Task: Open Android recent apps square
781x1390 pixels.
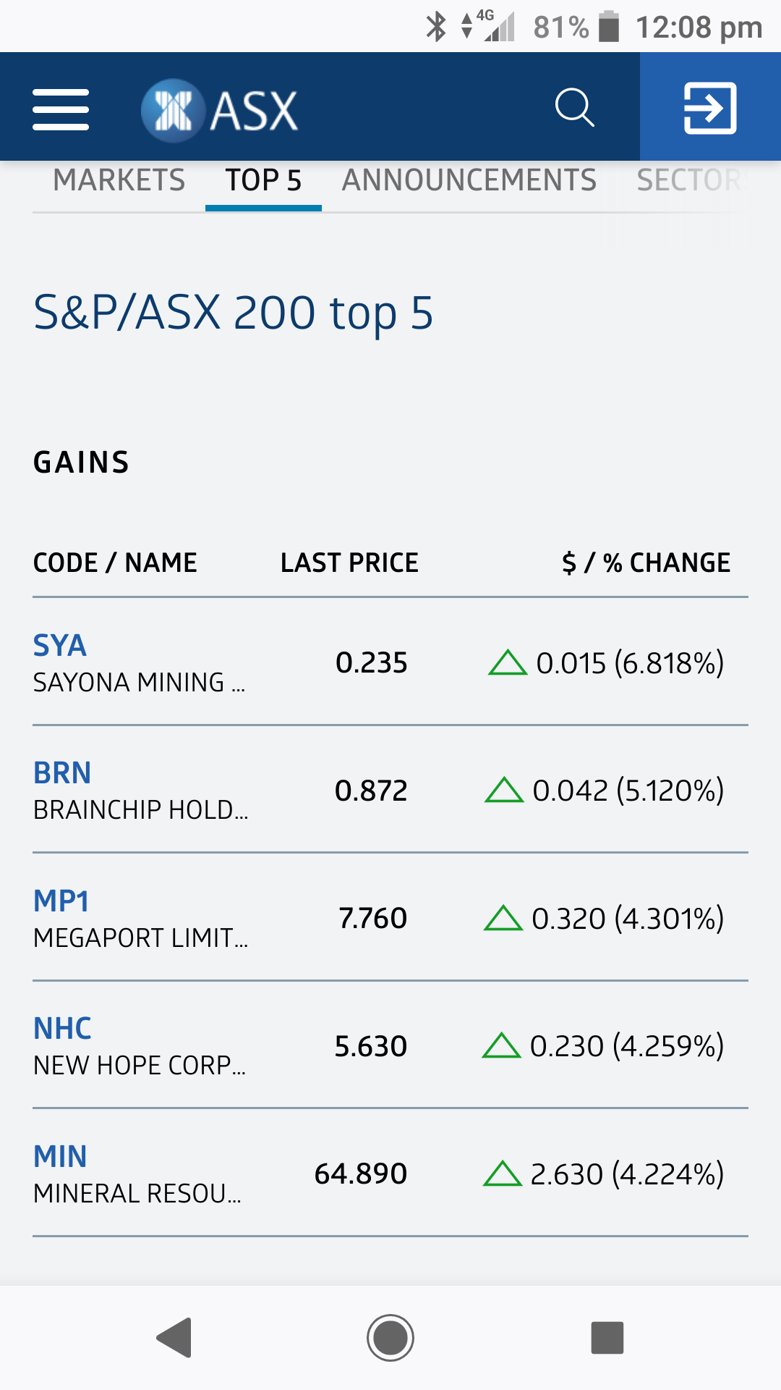Action: click(x=607, y=1337)
